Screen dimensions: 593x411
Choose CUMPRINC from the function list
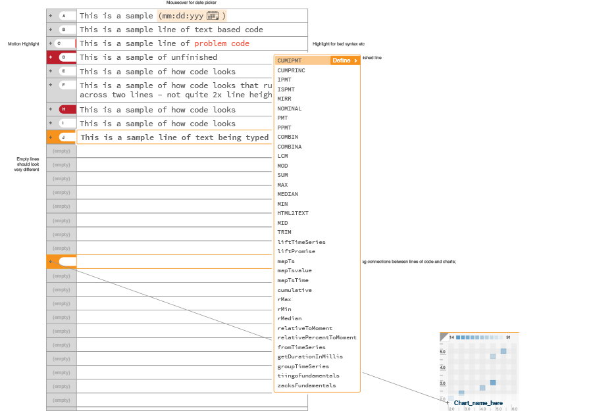point(291,70)
